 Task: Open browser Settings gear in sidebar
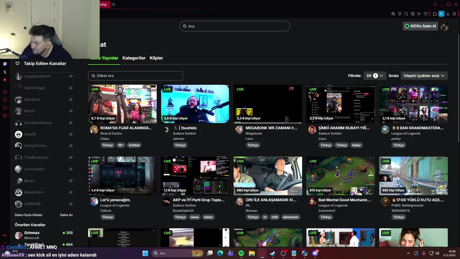tap(5, 115)
